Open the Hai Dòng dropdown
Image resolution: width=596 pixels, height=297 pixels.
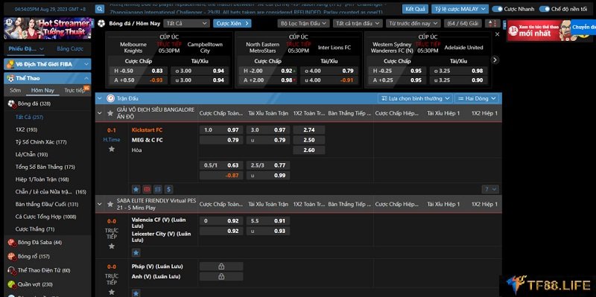pyautogui.click(x=476, y=98)
